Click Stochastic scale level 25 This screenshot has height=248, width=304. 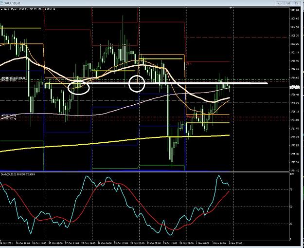tap(291, 224)
